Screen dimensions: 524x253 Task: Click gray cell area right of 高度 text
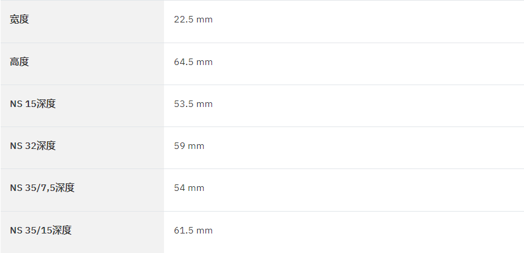click(x=97, y=64)
